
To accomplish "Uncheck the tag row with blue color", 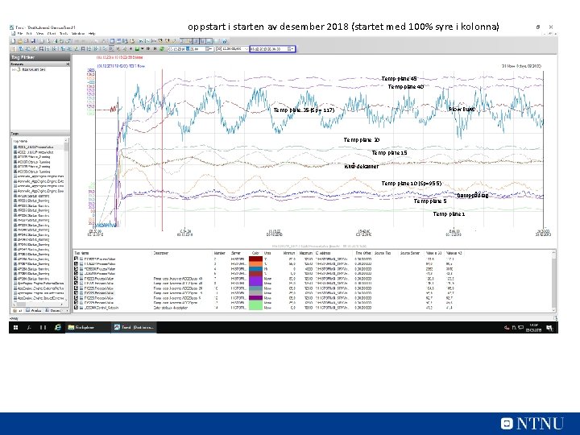I will click(76, 268).
